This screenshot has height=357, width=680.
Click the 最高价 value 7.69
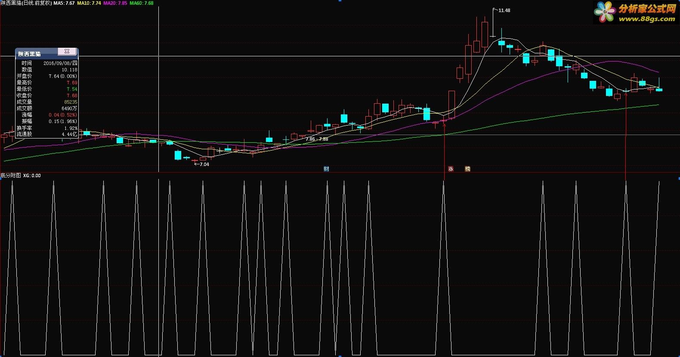click(72, 83)
